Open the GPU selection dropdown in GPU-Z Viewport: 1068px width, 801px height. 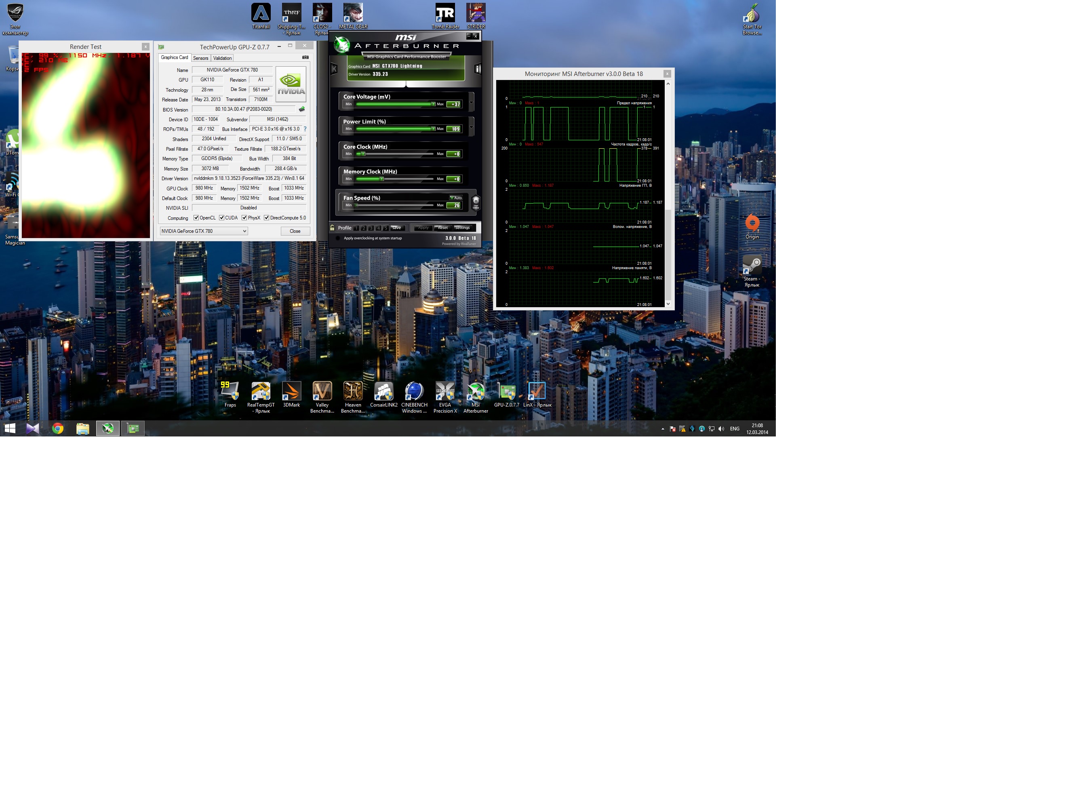(x=204, y=231)
